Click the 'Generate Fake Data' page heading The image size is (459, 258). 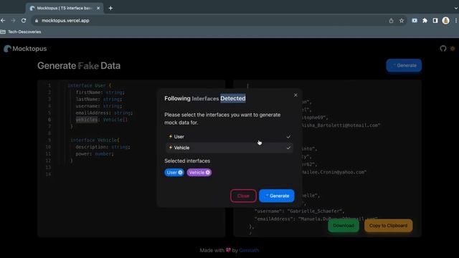(79, 66)
